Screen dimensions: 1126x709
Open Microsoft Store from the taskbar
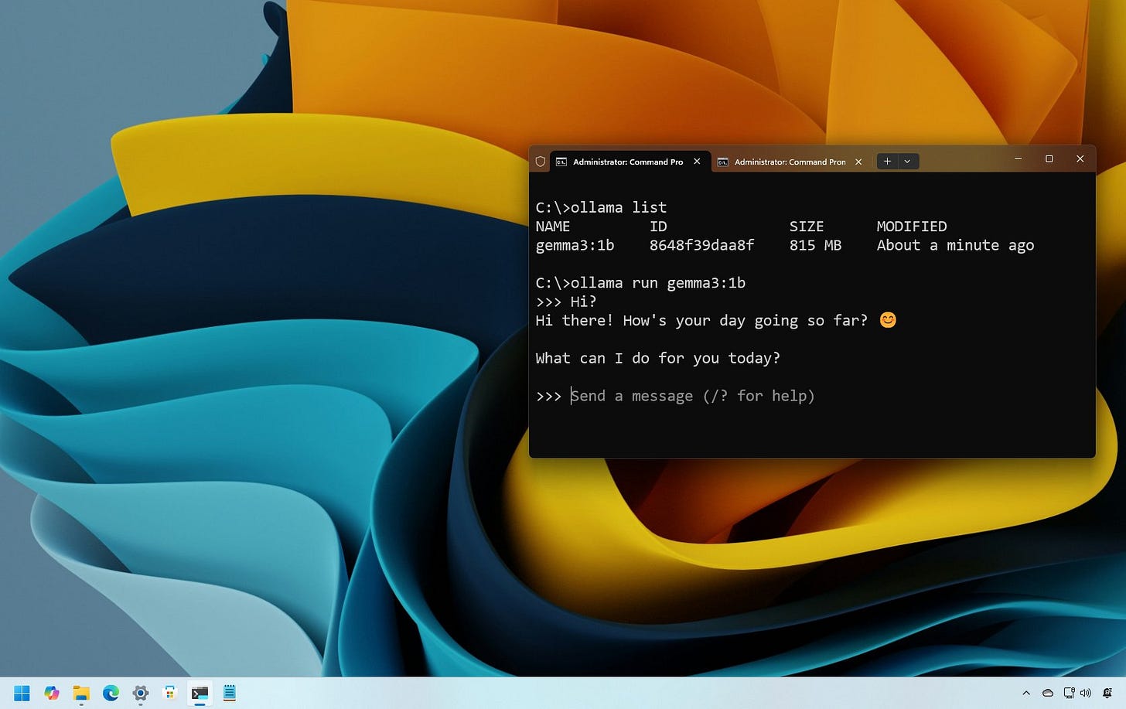(170, 693)
